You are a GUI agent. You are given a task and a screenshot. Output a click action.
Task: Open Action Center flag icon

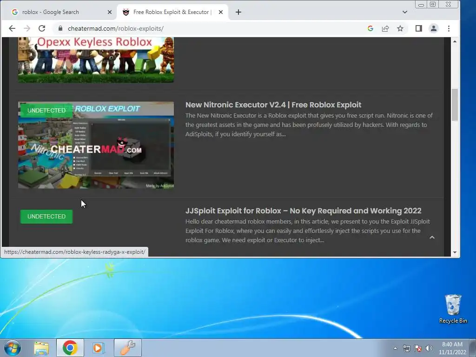(x=418, y=348)
